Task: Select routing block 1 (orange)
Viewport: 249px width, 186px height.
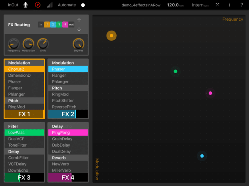Action: click(x=47, y=25)
